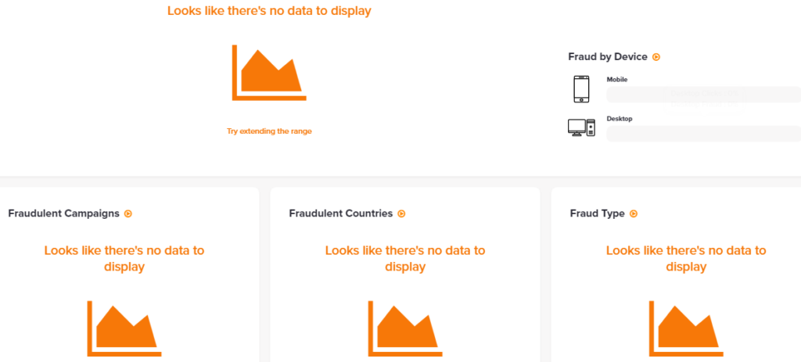
Task: Click the "Try extending the range" link
Action: [269, 131]
